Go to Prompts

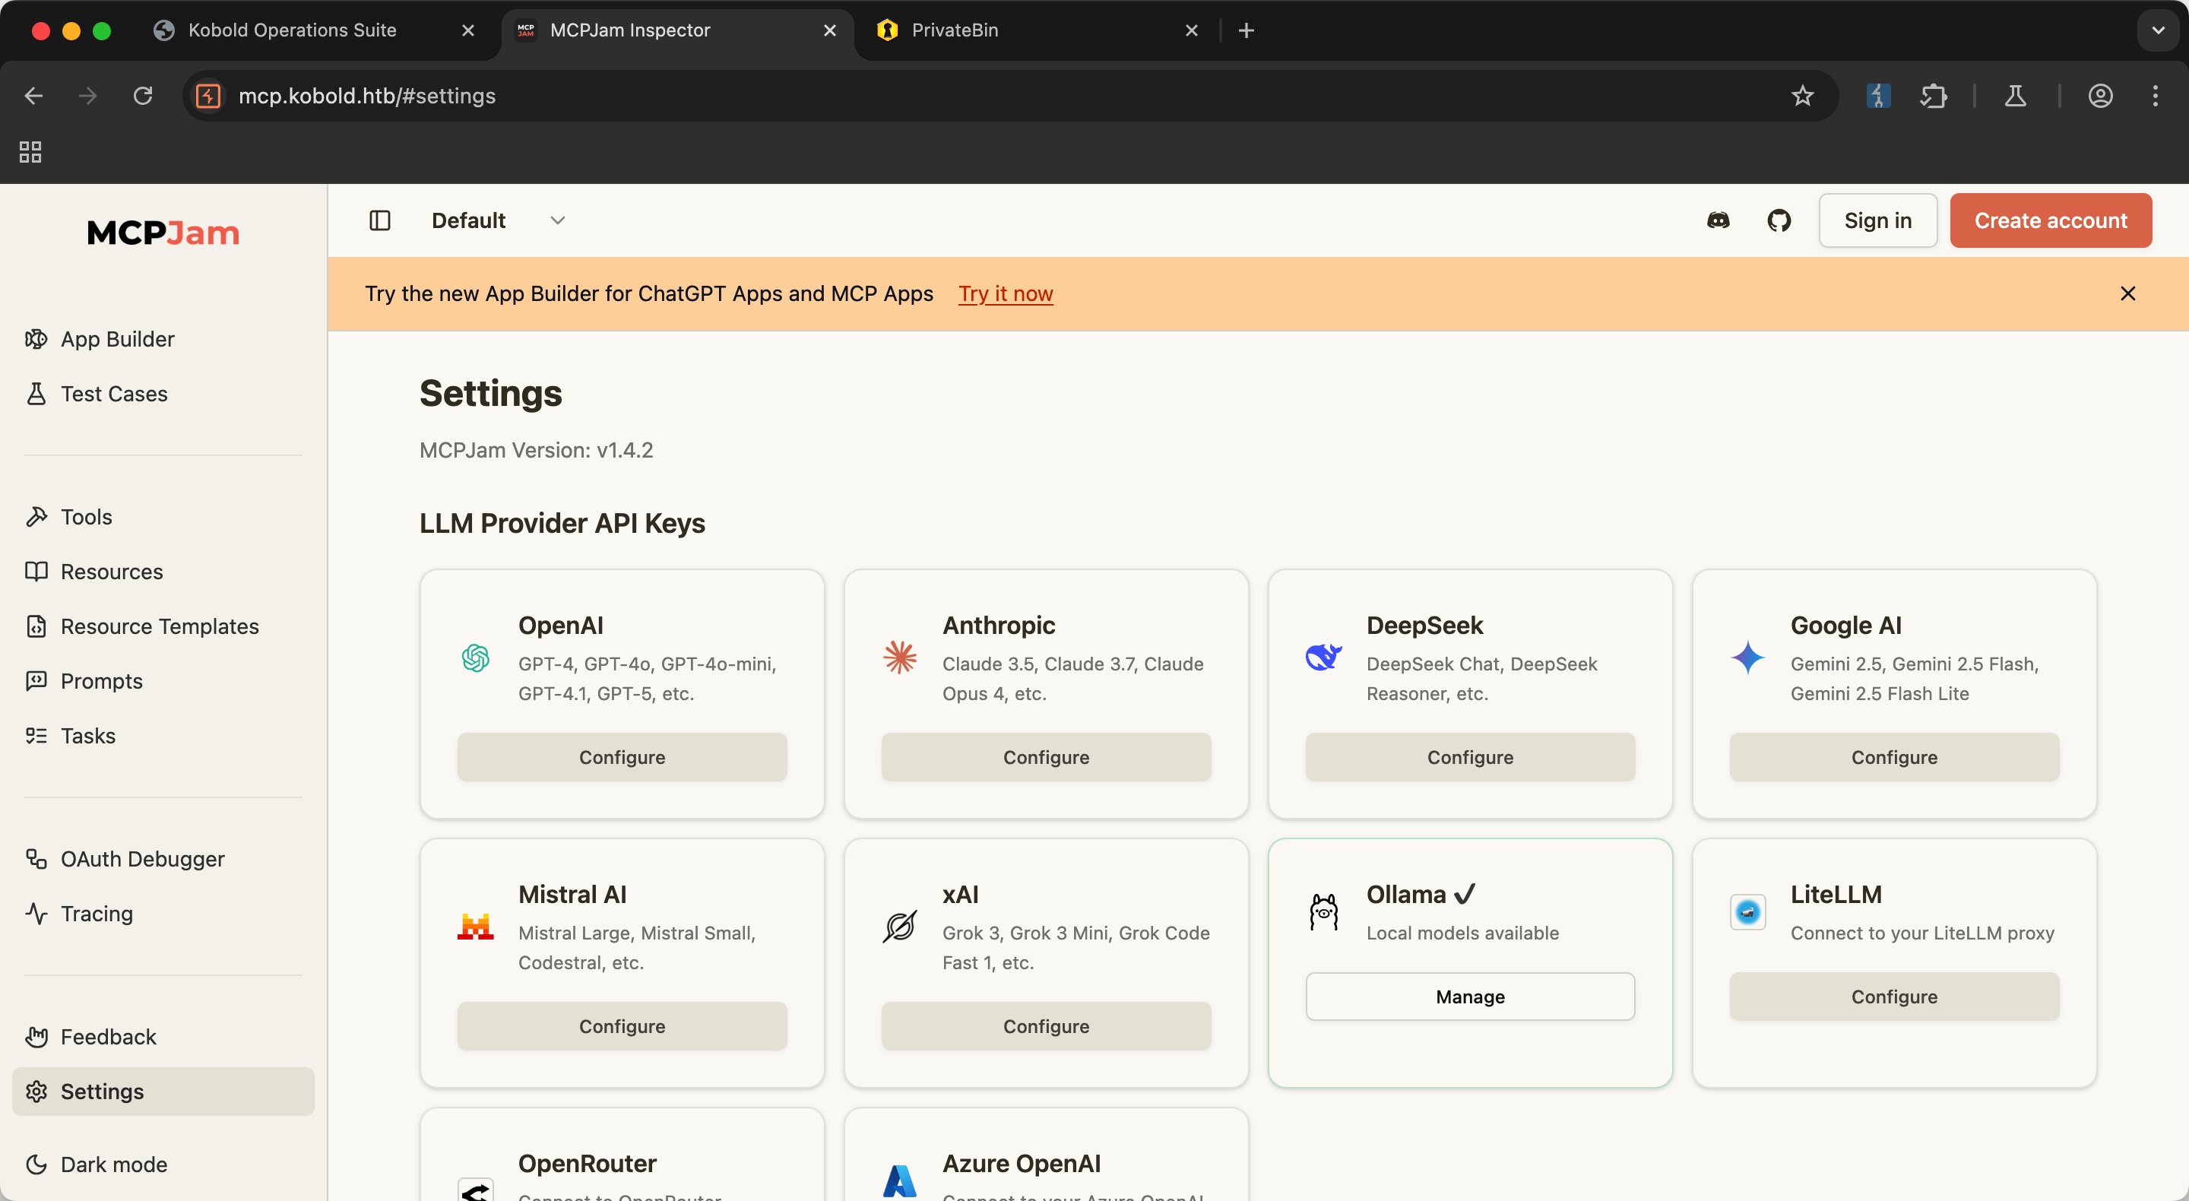[x=163, y=681]
